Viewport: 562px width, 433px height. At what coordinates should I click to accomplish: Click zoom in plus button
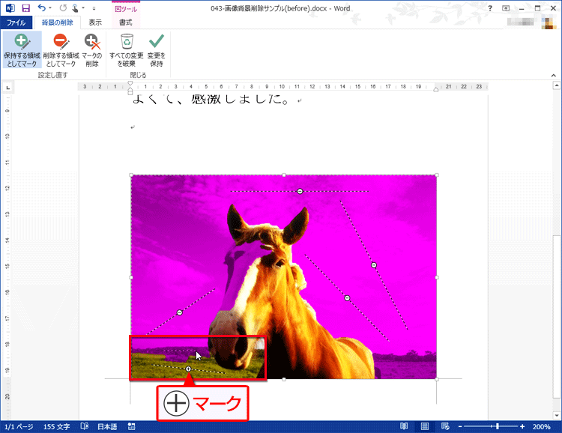[522, 426]
